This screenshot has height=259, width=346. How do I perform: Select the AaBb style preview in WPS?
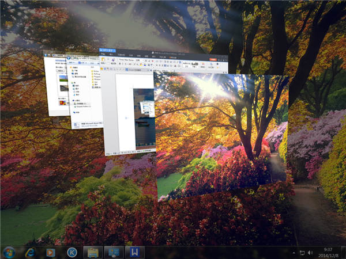tap(195, 64)
